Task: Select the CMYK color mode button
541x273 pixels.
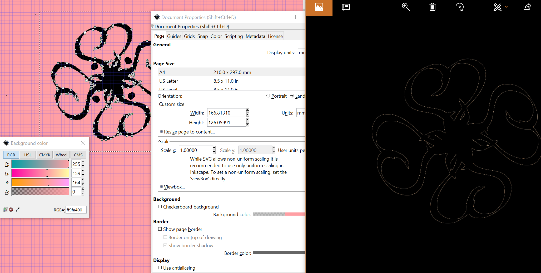Action: (44, 155)
